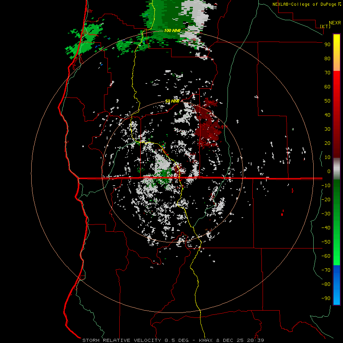
Task: Click the 60 value on velocity scale
Action: tap(327, 87)
